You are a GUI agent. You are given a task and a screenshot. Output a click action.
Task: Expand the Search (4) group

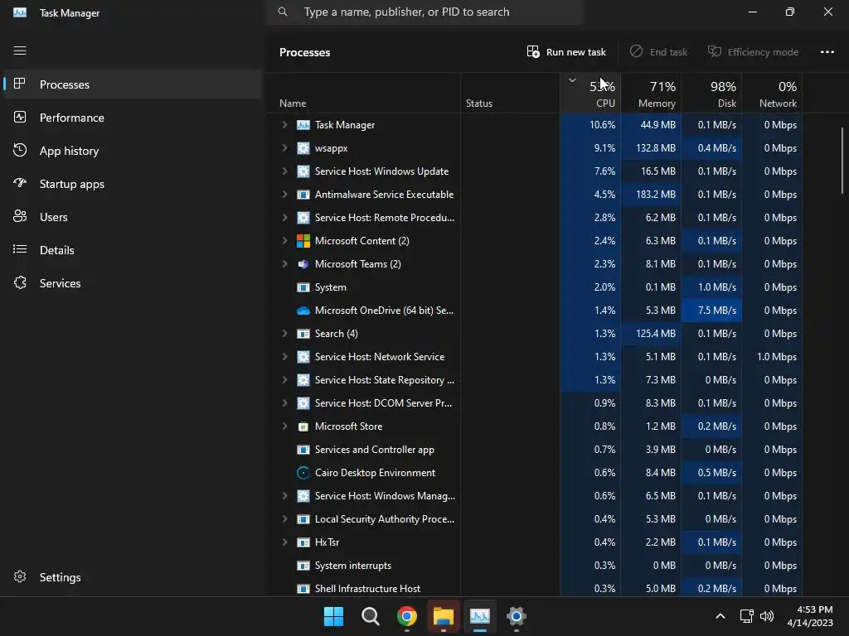(x=285, y=334)
